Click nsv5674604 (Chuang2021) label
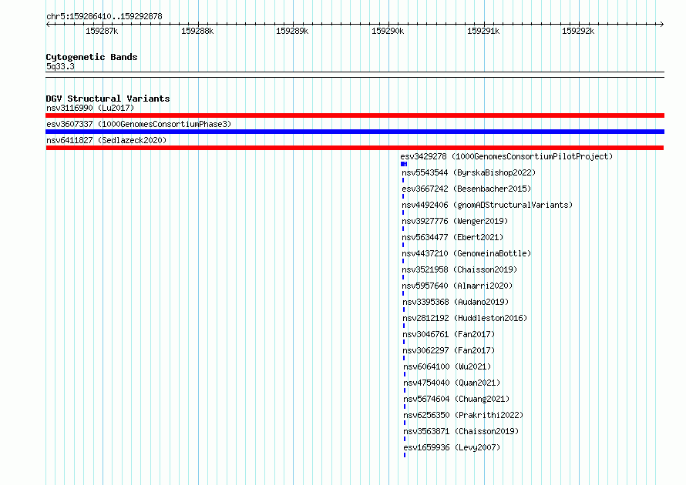This screenshot has width=686, height=485. [x=456, y=399]
